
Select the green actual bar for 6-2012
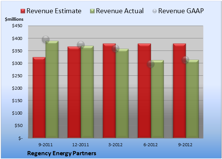[157, 99]
